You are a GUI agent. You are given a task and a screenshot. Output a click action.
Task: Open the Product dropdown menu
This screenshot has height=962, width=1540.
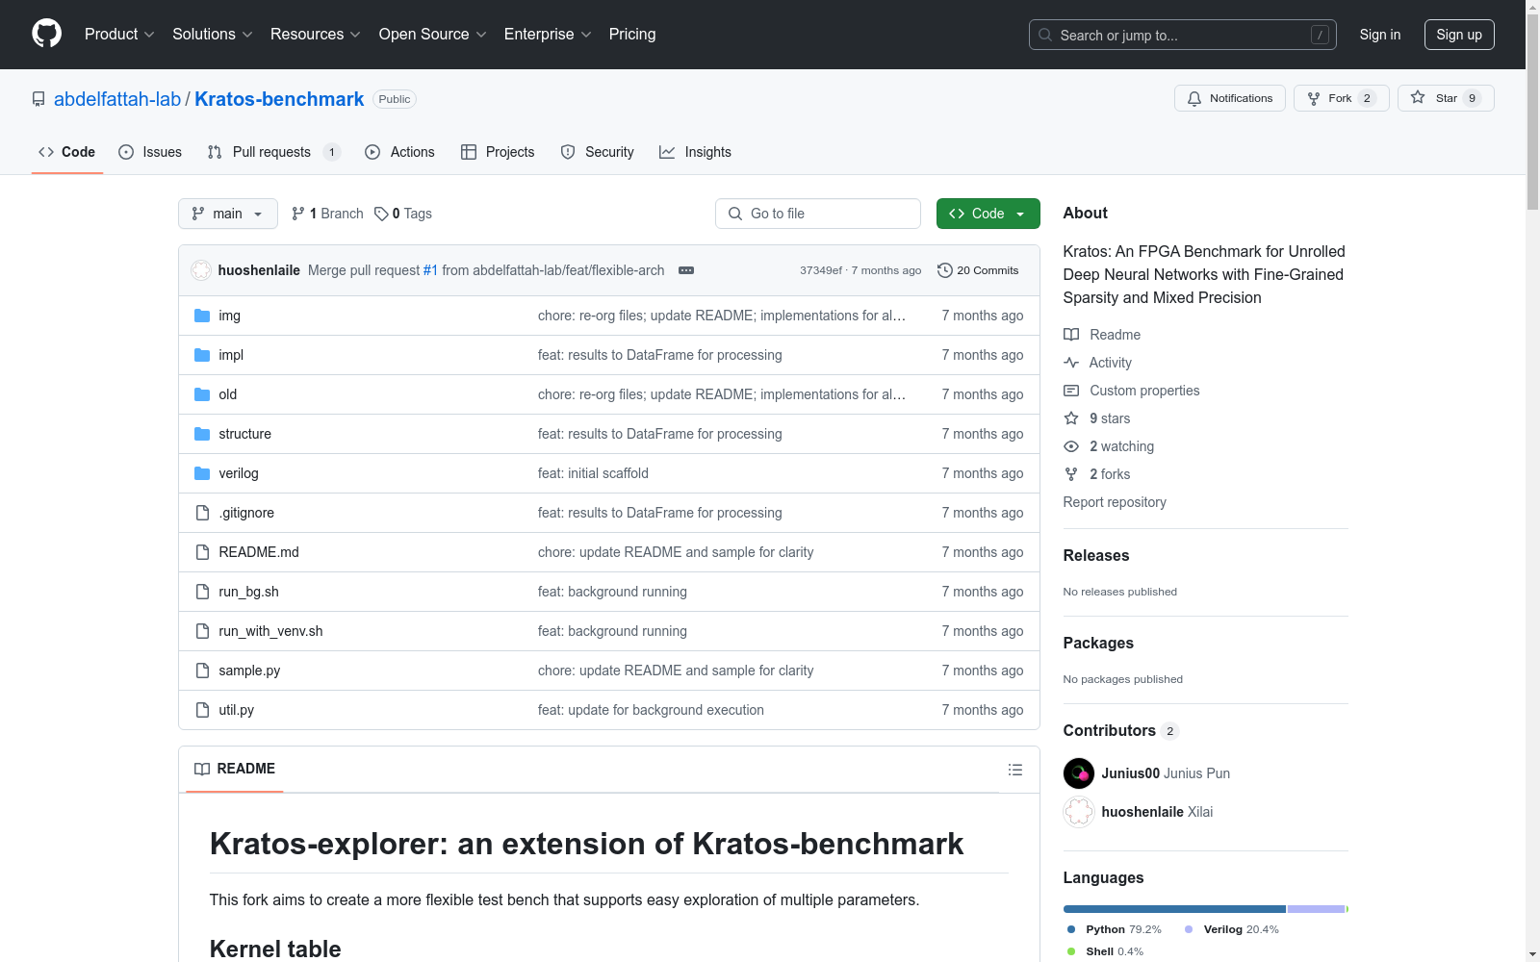(119, 35)
